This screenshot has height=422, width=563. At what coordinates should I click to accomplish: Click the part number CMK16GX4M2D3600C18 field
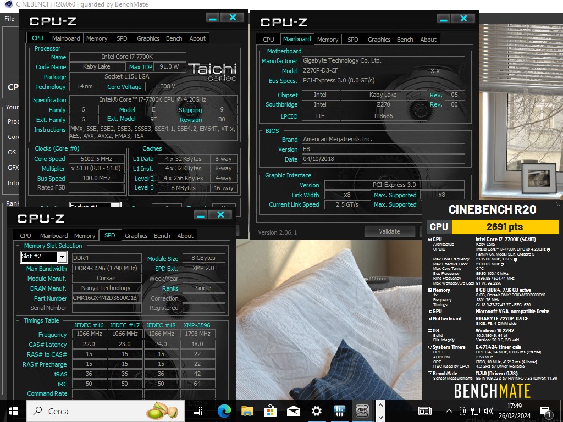tap(107, 298)
